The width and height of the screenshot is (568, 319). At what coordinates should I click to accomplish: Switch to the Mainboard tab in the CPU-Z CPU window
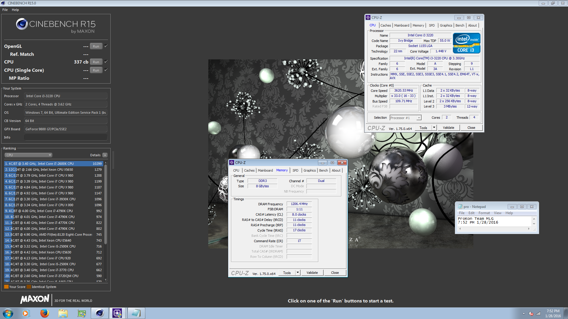coord(401,25)
